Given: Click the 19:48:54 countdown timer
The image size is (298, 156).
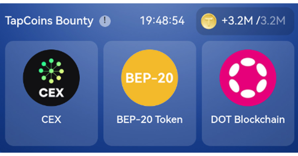Looking at the screenshot, I should 162,21.
